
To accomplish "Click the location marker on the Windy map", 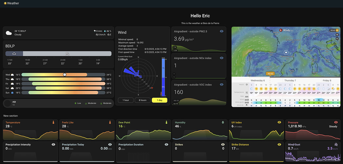I will 286,52.
